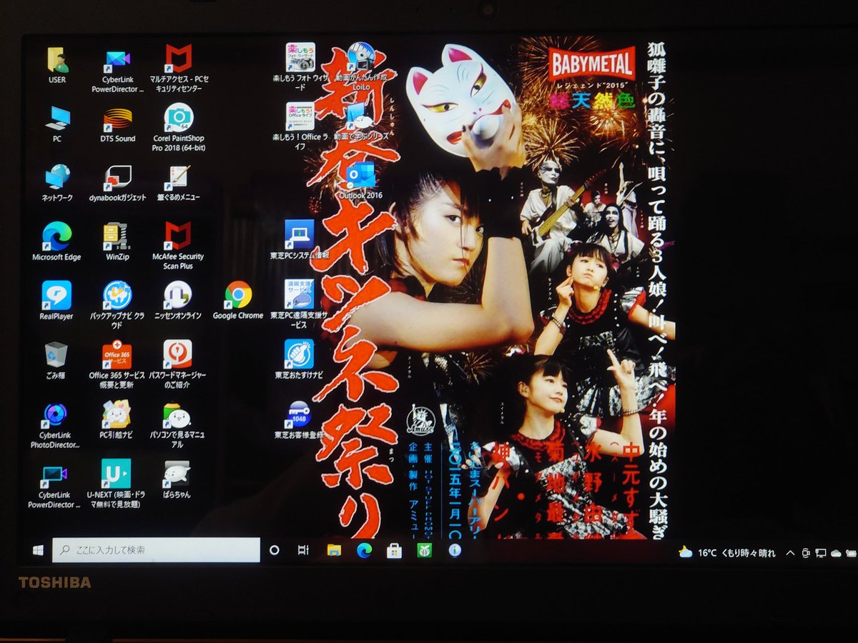This screenshot has height=643, width=858.
Task: Open Office 365 サービス概要と更新 shortcut
Action: point(117,364)
